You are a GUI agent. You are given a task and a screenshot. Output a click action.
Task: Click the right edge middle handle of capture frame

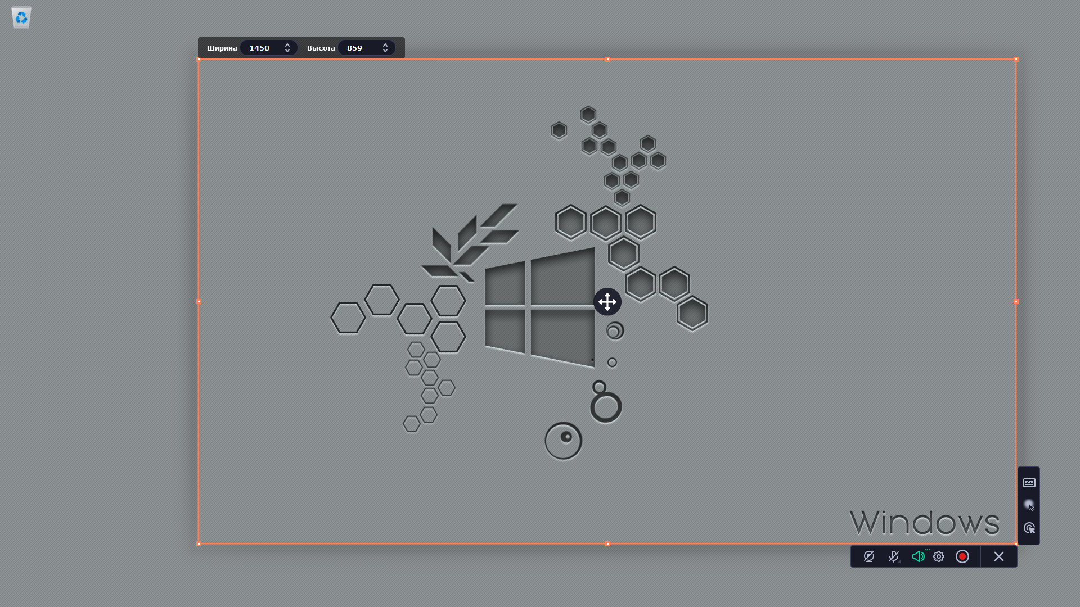(1016, 302)
